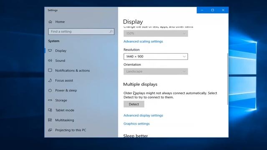Click the Home house icon
This screenshot has height=150, width=267.
click(50, 22)
